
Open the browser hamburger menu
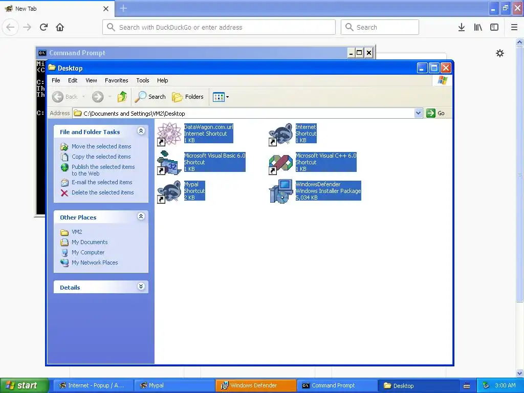[x=514, y=27]
